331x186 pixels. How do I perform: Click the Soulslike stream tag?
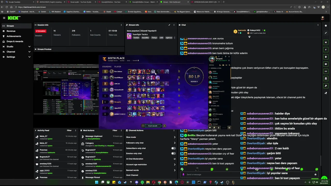click(145, 38)
